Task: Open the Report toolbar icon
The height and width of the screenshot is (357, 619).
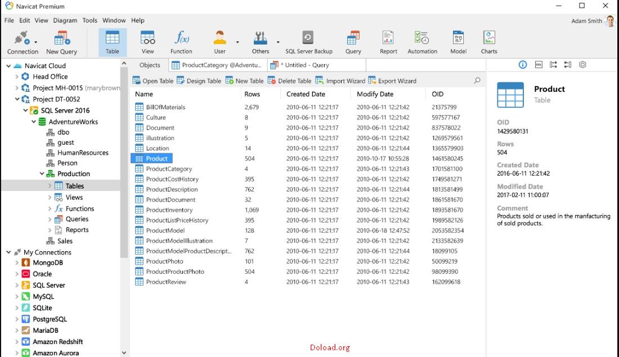Action: (388, 42)
